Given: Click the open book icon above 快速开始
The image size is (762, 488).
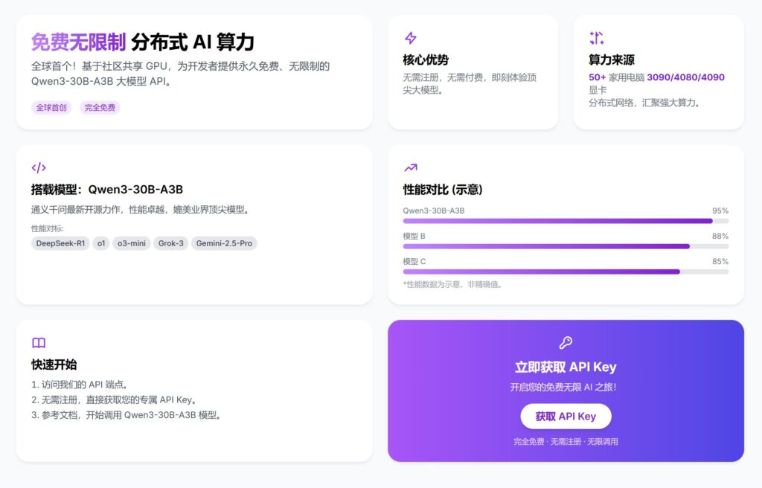Looking at the screenshot, I should (39, 343).
